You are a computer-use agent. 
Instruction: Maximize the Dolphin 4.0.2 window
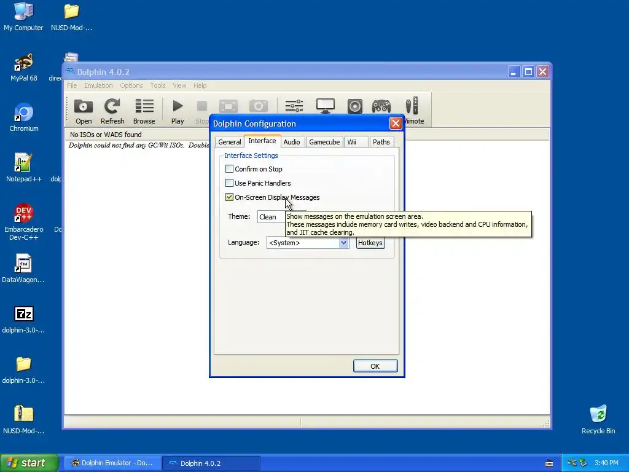click(528, 72)
